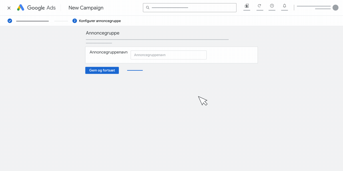The height and width of the screenshot is (171, 343).
Task: Open the notifications bell icon
Action: [x=284, y=6]
